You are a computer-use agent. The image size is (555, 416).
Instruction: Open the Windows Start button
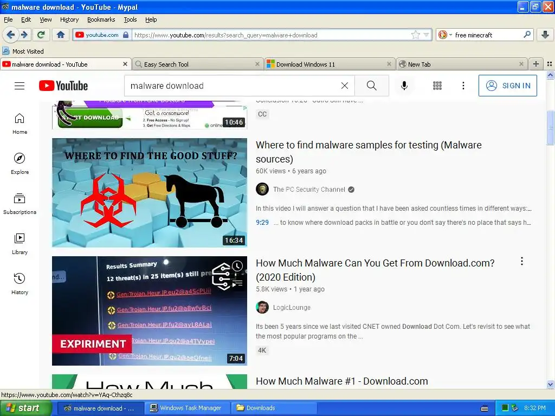(25, 408)
